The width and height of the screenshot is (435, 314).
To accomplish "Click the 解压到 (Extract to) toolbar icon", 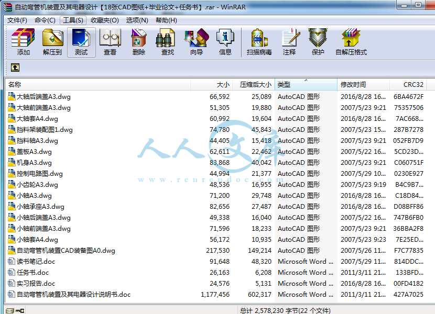I will coord(52,42).
